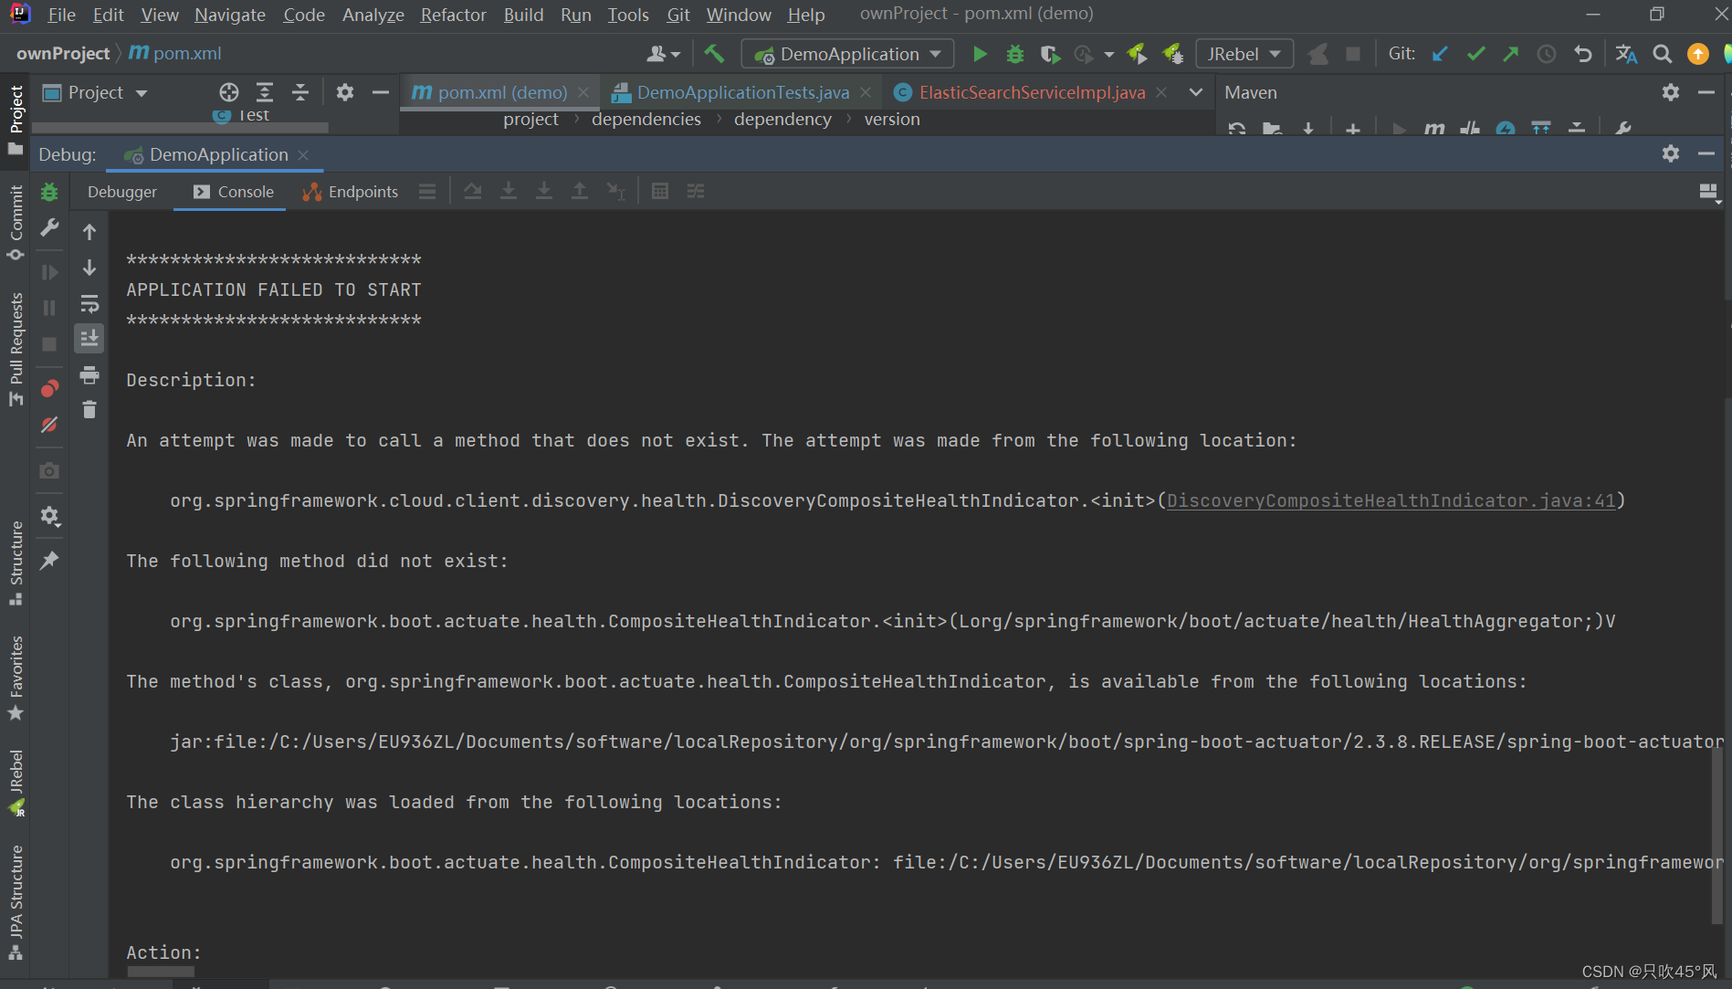Update project via Git blue arrow
The width and height of the screenshot is (1732, 989).
click(1440, 54)
